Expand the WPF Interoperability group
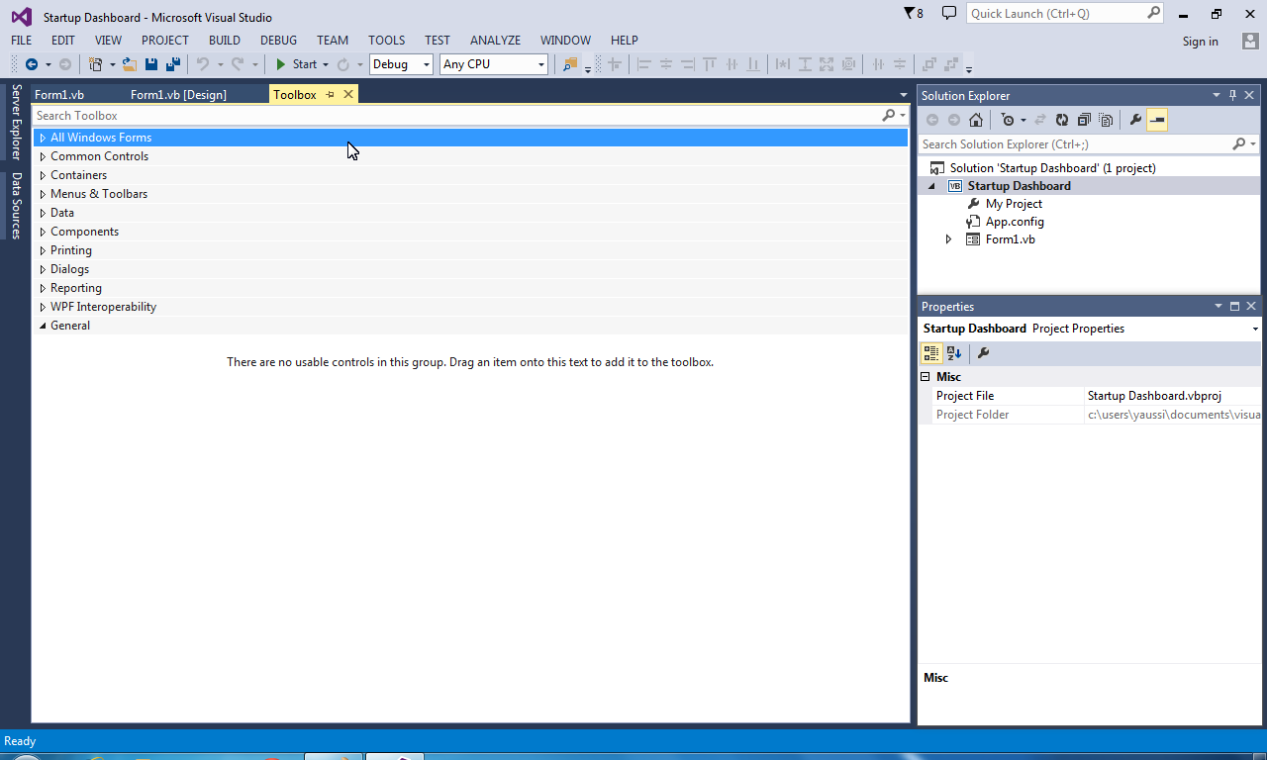This screenshot has width=1268, height=760. pos(43,307)
